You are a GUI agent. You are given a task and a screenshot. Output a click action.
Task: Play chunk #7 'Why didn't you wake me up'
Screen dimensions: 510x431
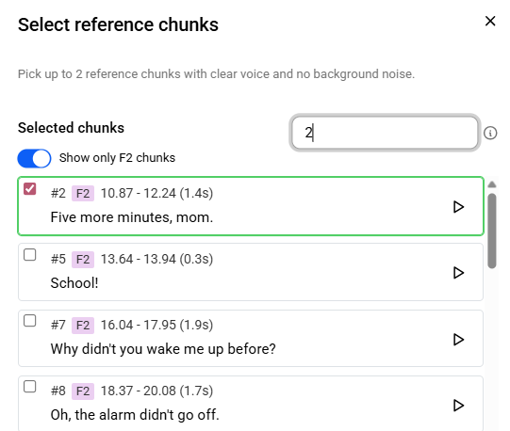point(458,339)
